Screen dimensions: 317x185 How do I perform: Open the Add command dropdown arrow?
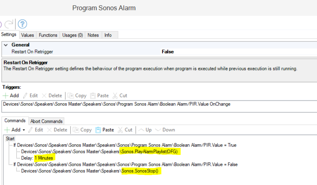[24, 130]
